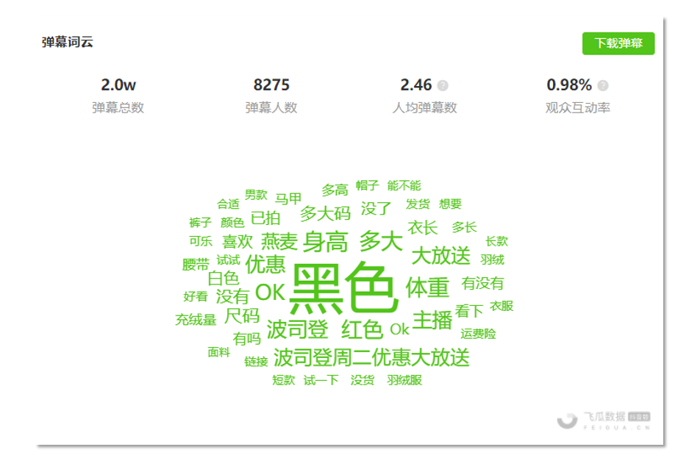Click the word 多长
675x458 pixels.
coord(465,227)
